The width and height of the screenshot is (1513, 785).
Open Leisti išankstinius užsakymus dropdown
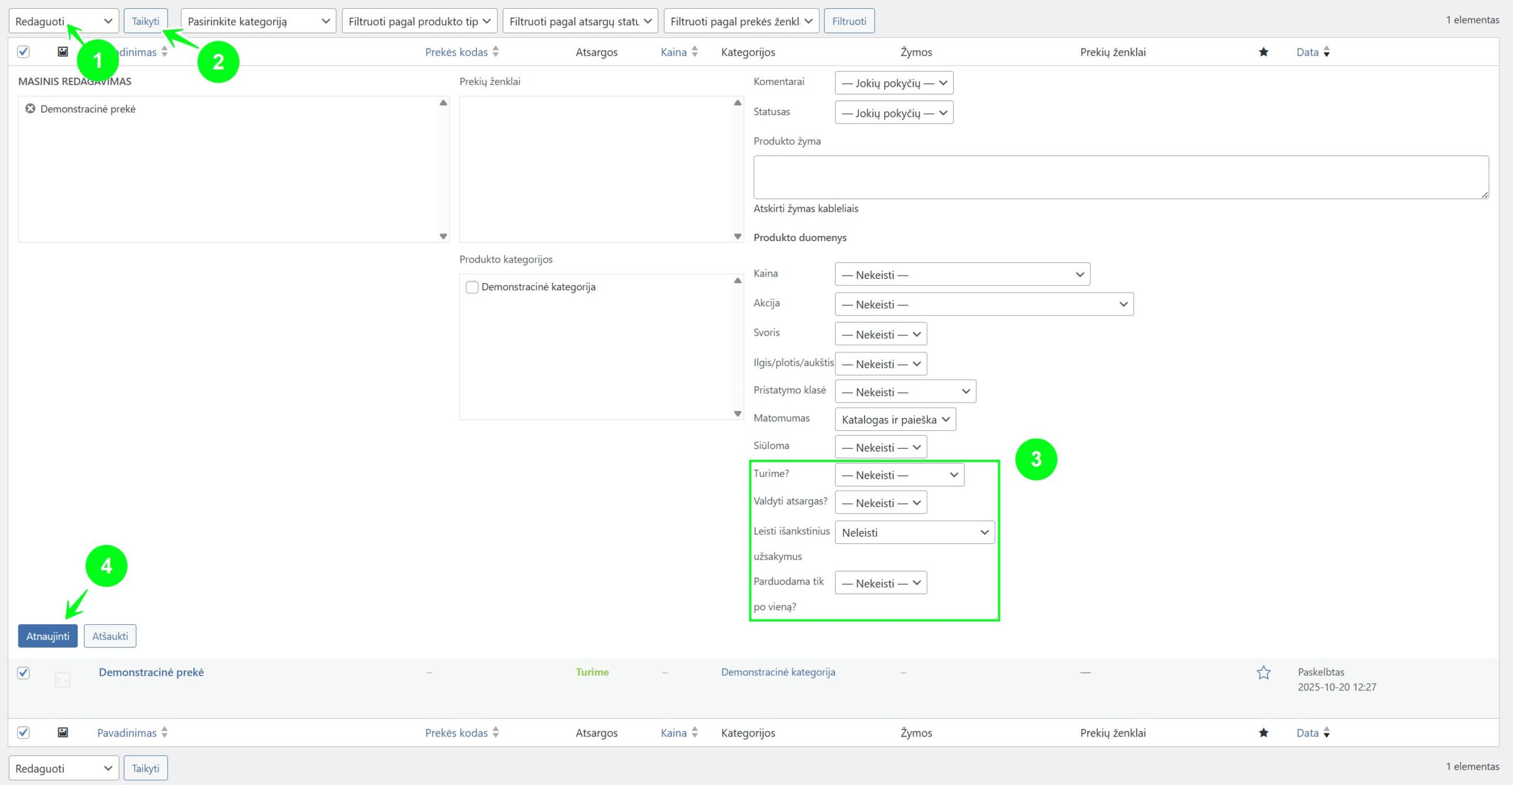[914, 533]
